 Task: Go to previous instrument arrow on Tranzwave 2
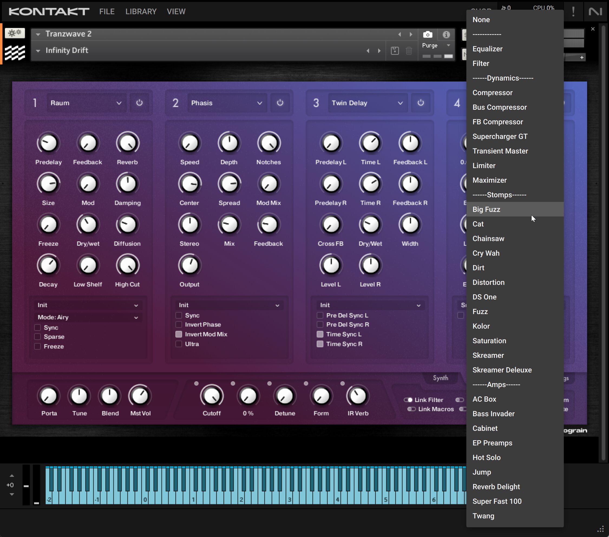tap(400, 34)
